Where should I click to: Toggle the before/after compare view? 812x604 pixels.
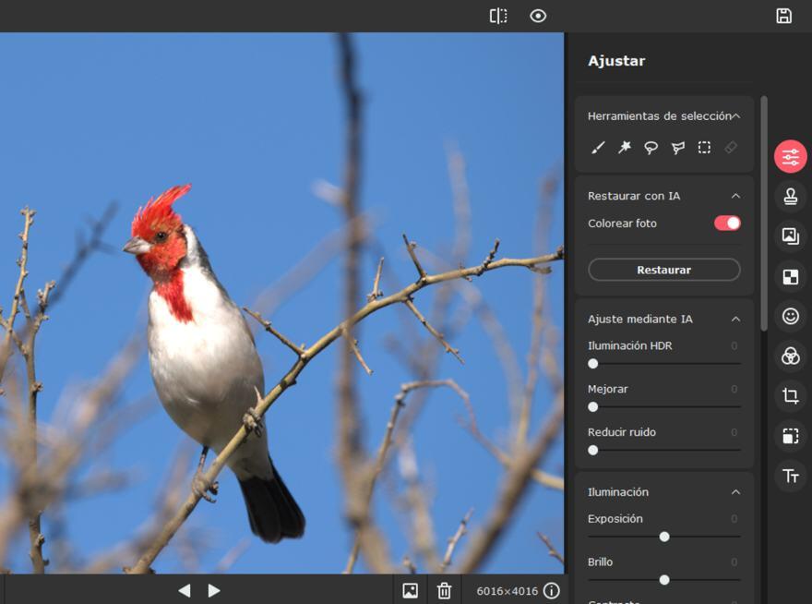tap(498, 16)
